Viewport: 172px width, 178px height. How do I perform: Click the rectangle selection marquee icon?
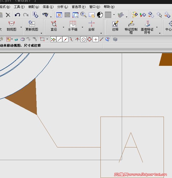42,39
